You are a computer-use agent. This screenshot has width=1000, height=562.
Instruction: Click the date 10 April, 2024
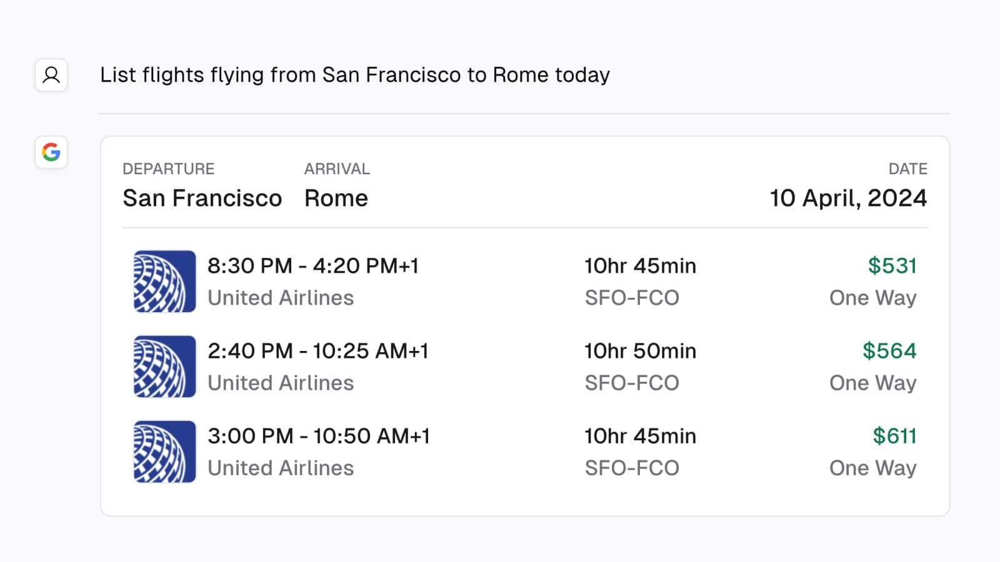(x=848, y=199)
